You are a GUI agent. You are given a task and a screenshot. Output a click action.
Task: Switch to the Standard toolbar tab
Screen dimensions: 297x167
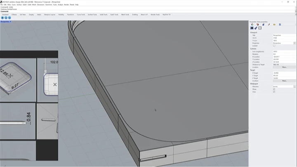click(x=5, y=14)
